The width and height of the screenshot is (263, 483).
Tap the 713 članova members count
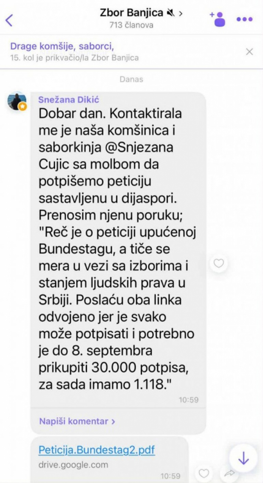point(131,25)
